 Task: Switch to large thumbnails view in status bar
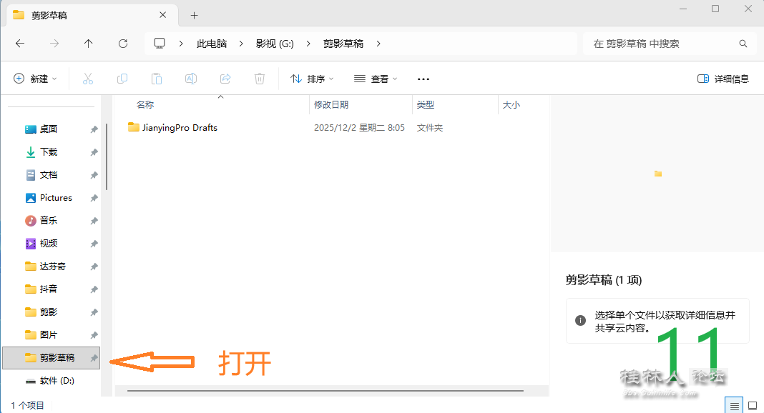tap(752, 405)
